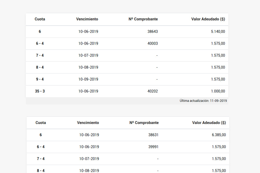The width and height of the screenshot is (260, 173).
Task: Click the Cuota header in the upper table
Action: [40, 19]
